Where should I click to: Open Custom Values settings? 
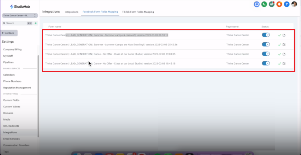point(12,107)
